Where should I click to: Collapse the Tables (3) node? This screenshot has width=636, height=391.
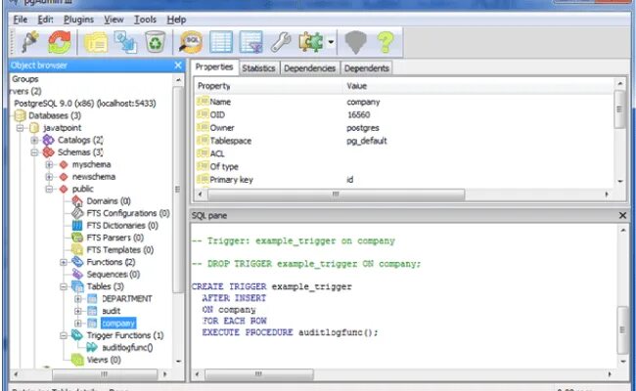64,286
